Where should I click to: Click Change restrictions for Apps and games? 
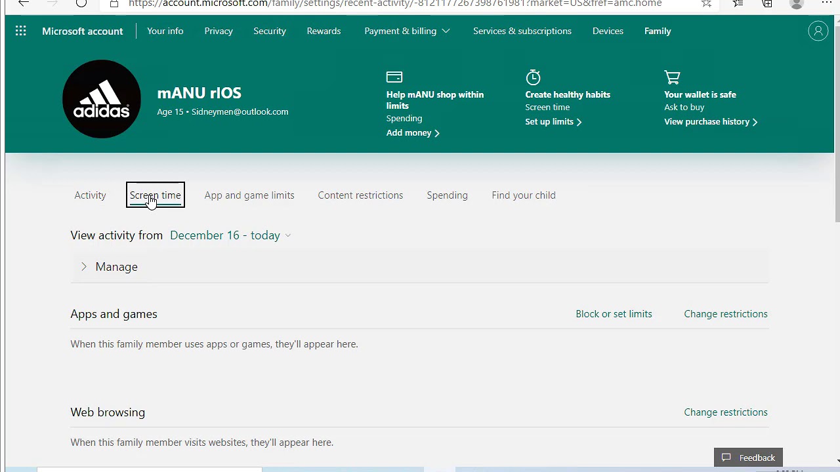click(x=726, y=314)
